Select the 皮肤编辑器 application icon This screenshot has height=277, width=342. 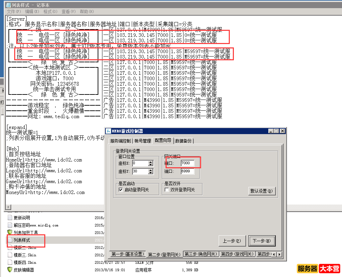[10, 270]
